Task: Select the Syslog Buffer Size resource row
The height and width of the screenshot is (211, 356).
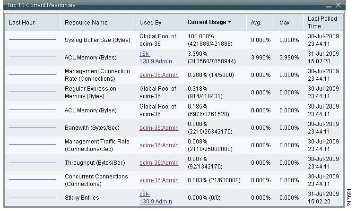Action: pos(97,40)
